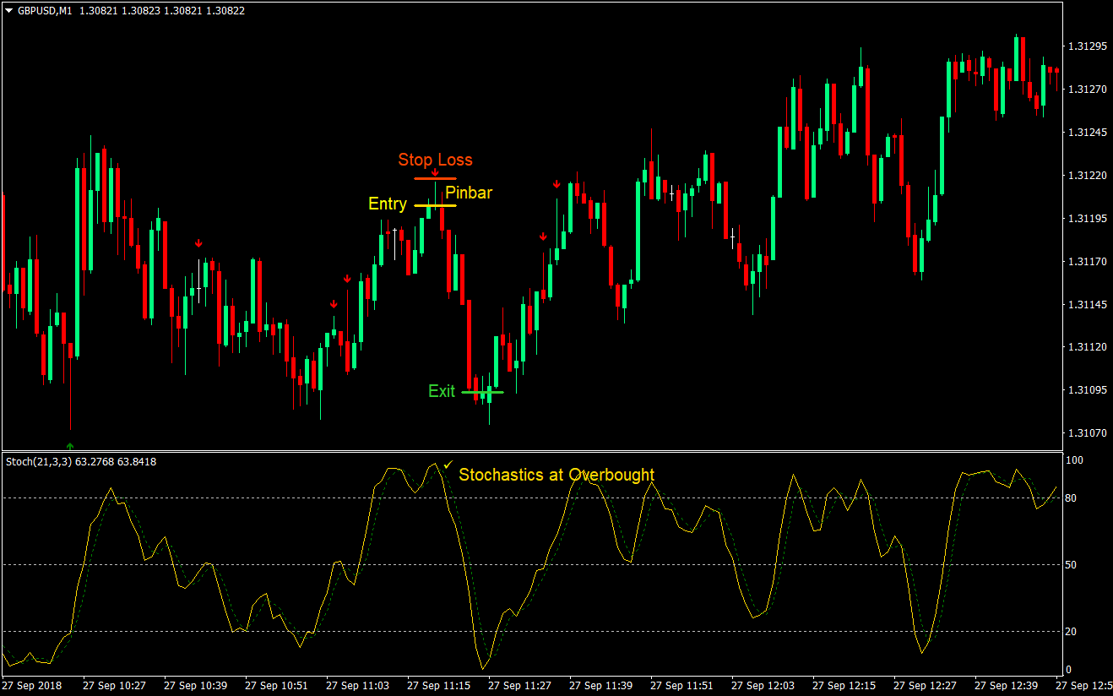Select the Entry text label
Image resolution: width=1113 pixels, height=696 pixels.
click(387, 204)
